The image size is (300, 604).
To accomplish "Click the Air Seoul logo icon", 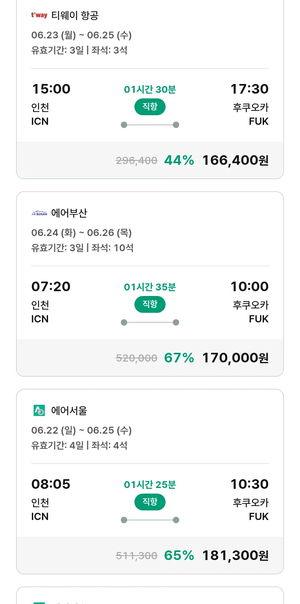I will 39,410.
